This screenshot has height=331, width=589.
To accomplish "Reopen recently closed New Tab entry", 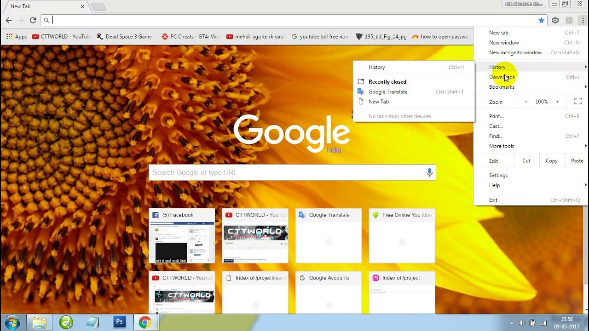I will pos(414,102).
